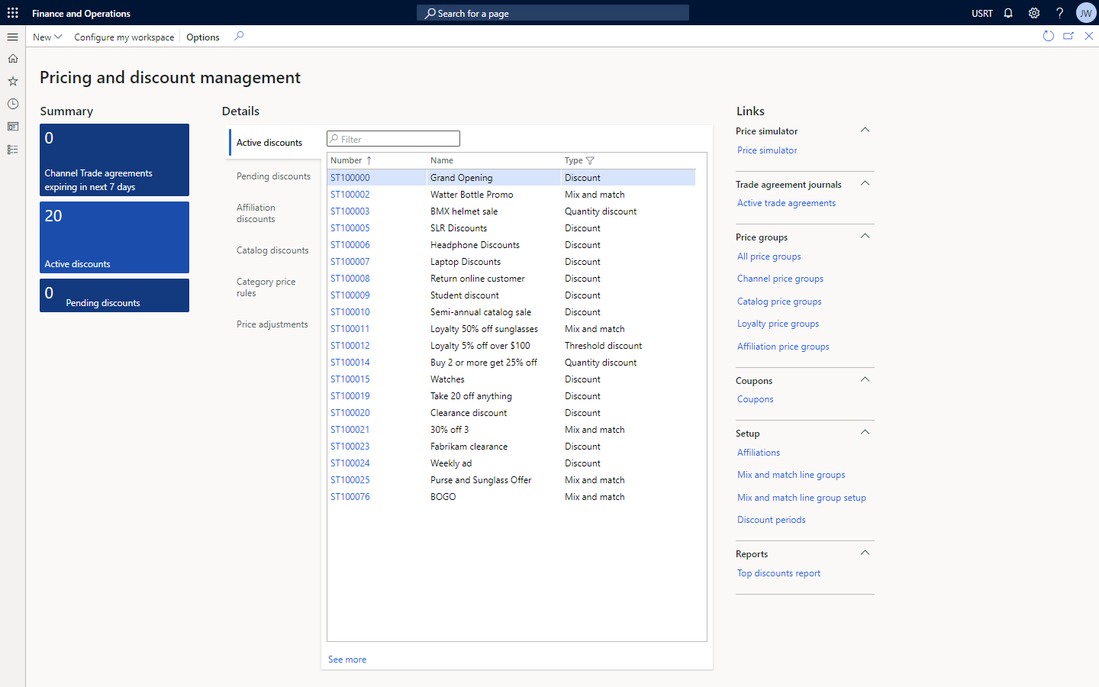Open the Options menu
Image resolution: width=1099 pixels, height=687 pixels.
pyautogui.click(x=203, y=37)
